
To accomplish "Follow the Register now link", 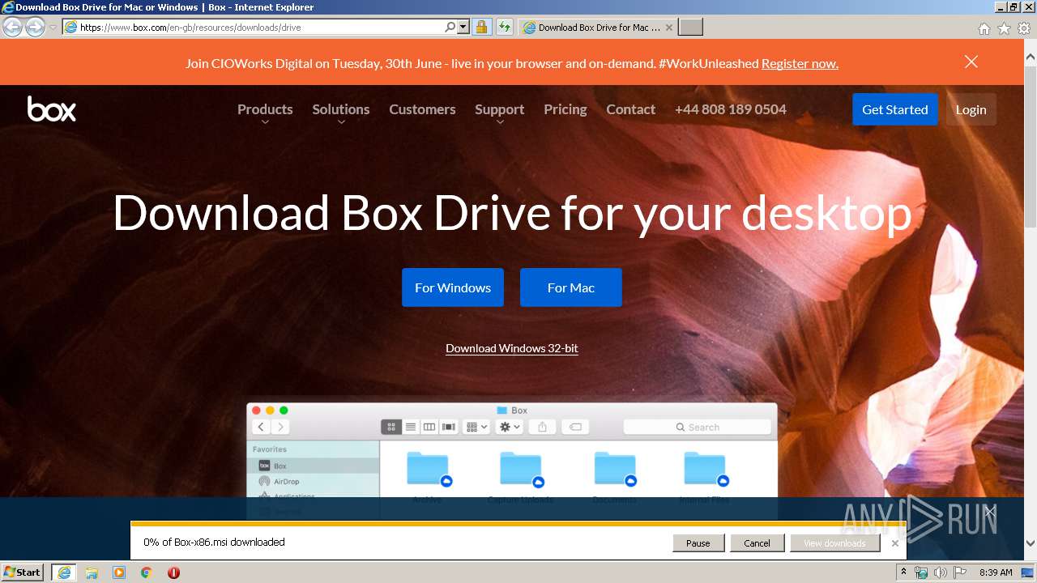I will point(800,63).
